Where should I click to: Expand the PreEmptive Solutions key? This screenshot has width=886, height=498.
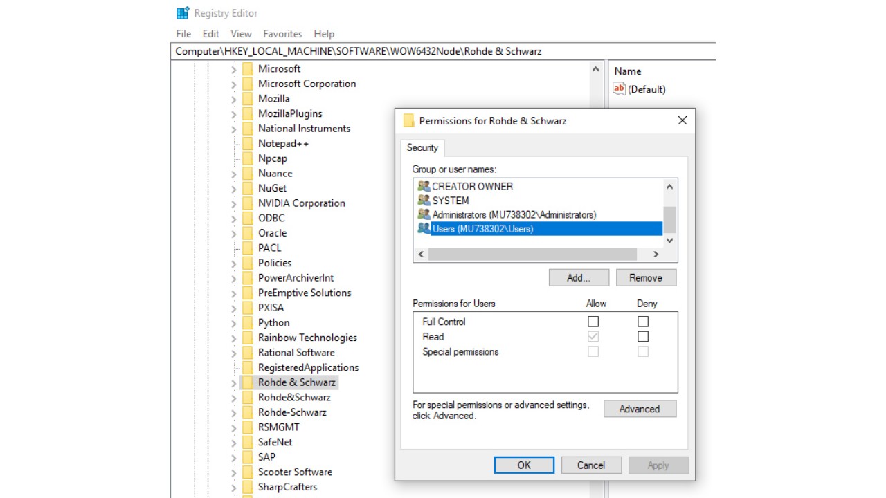pyautogui.click(x=234, y=293)
